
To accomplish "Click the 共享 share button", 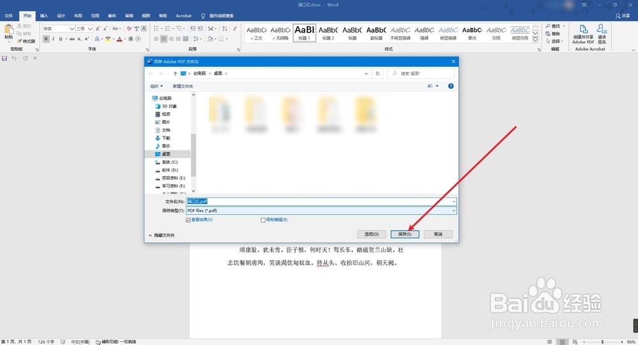I will pos(623,16).
